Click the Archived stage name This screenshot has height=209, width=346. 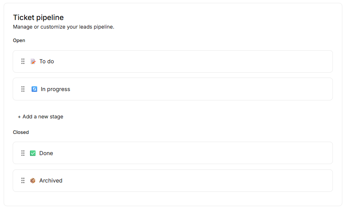tap(51, 180)
